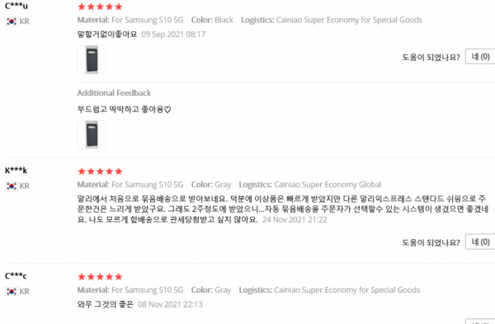
Task: Click the five-star rating on C***c's review
Action: pyautogui.click(x=100, y=277)
